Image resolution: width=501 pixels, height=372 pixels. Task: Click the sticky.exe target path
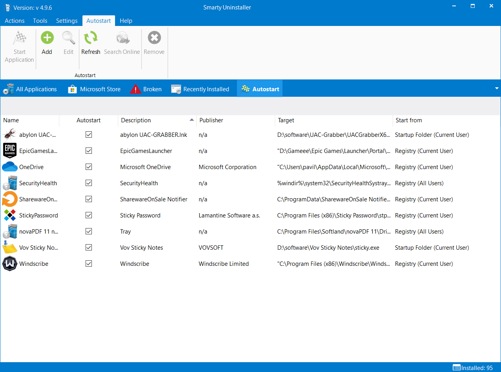pos(328,248)
